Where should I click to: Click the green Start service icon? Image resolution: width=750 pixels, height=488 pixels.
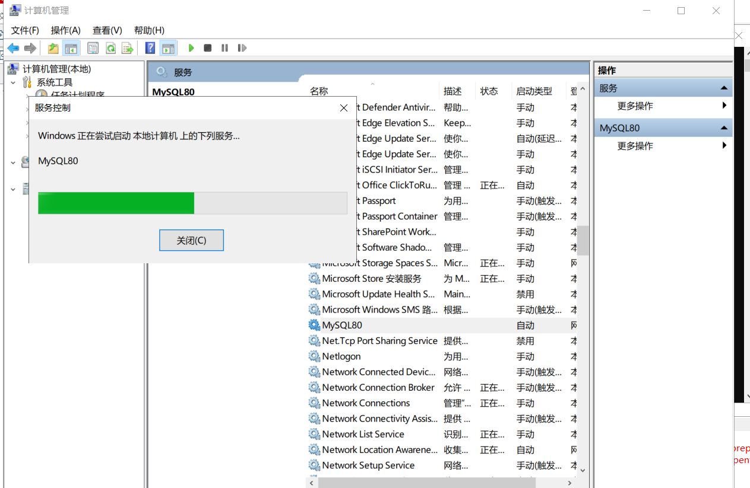[x=191, y=48]
